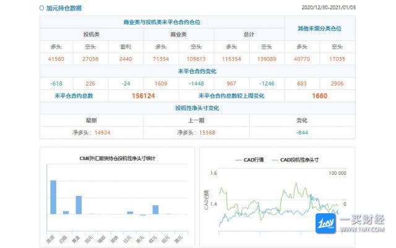
Task: Click commercial short value 109613
Action: click(x=196, y=59)
